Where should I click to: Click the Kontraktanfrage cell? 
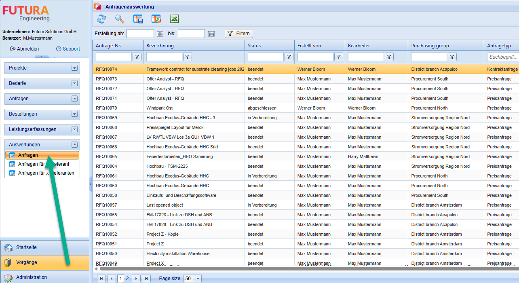(502, 69)
